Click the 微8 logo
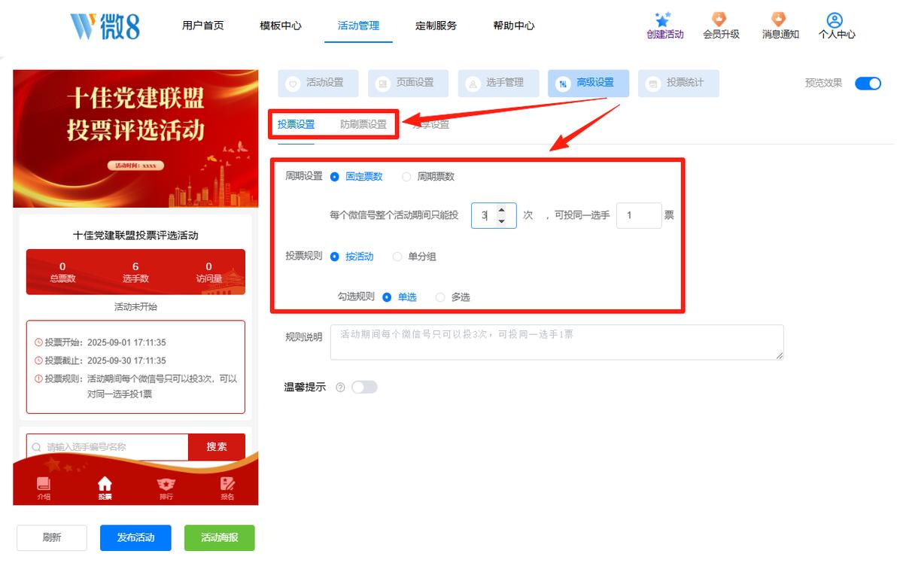 [x=105, y=26]
